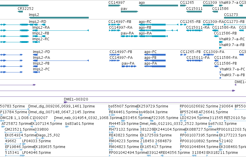Click the pav gene label
The height and width of the screenshot is (157, 246).
(124, 9)
